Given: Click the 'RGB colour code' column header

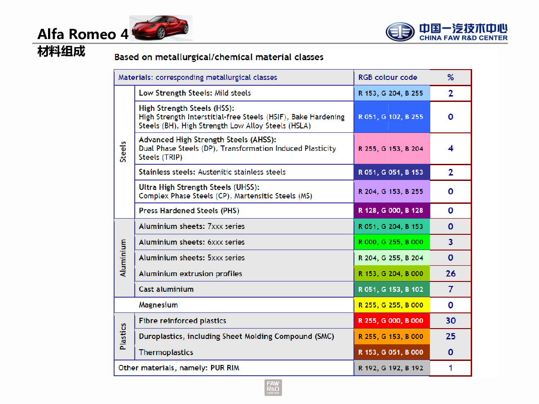Looking at the screenshot, I should point(388,77).
